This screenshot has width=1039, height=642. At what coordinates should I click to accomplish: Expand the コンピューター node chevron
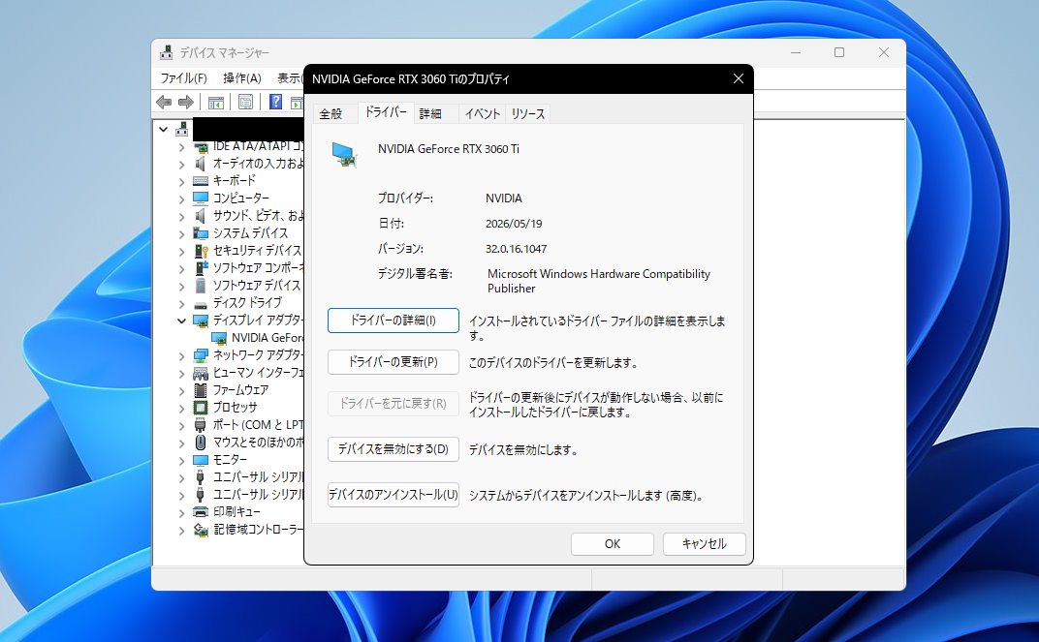pos(181,199)
